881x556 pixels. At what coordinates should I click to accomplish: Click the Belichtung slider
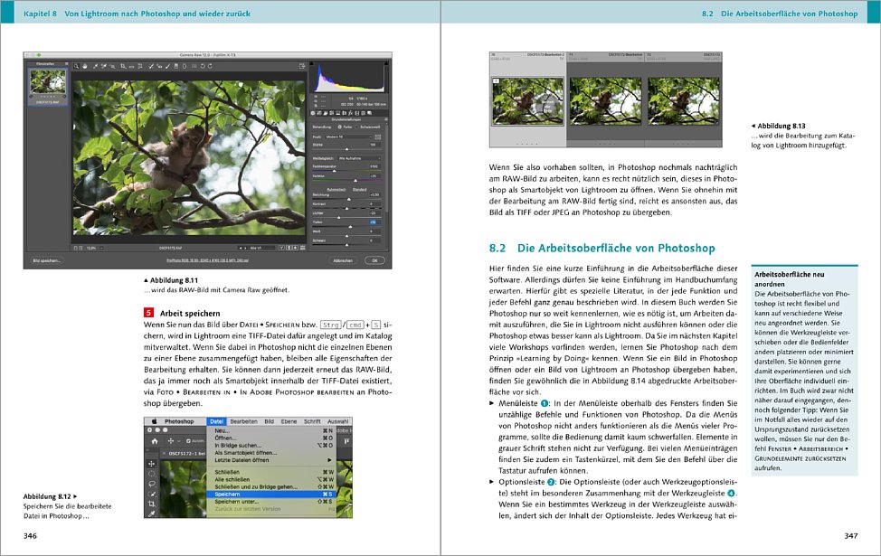pyautogui.click(x=347, y=200)
